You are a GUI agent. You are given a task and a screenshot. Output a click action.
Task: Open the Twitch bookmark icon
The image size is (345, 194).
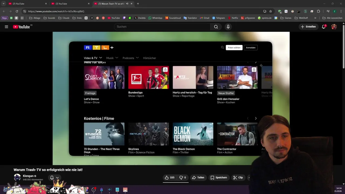pyautogui.click(x=124, y=18)
